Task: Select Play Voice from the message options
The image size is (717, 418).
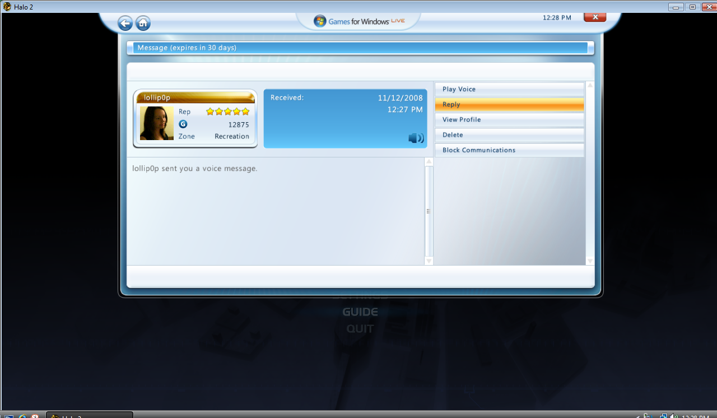Action: (509, 89)
